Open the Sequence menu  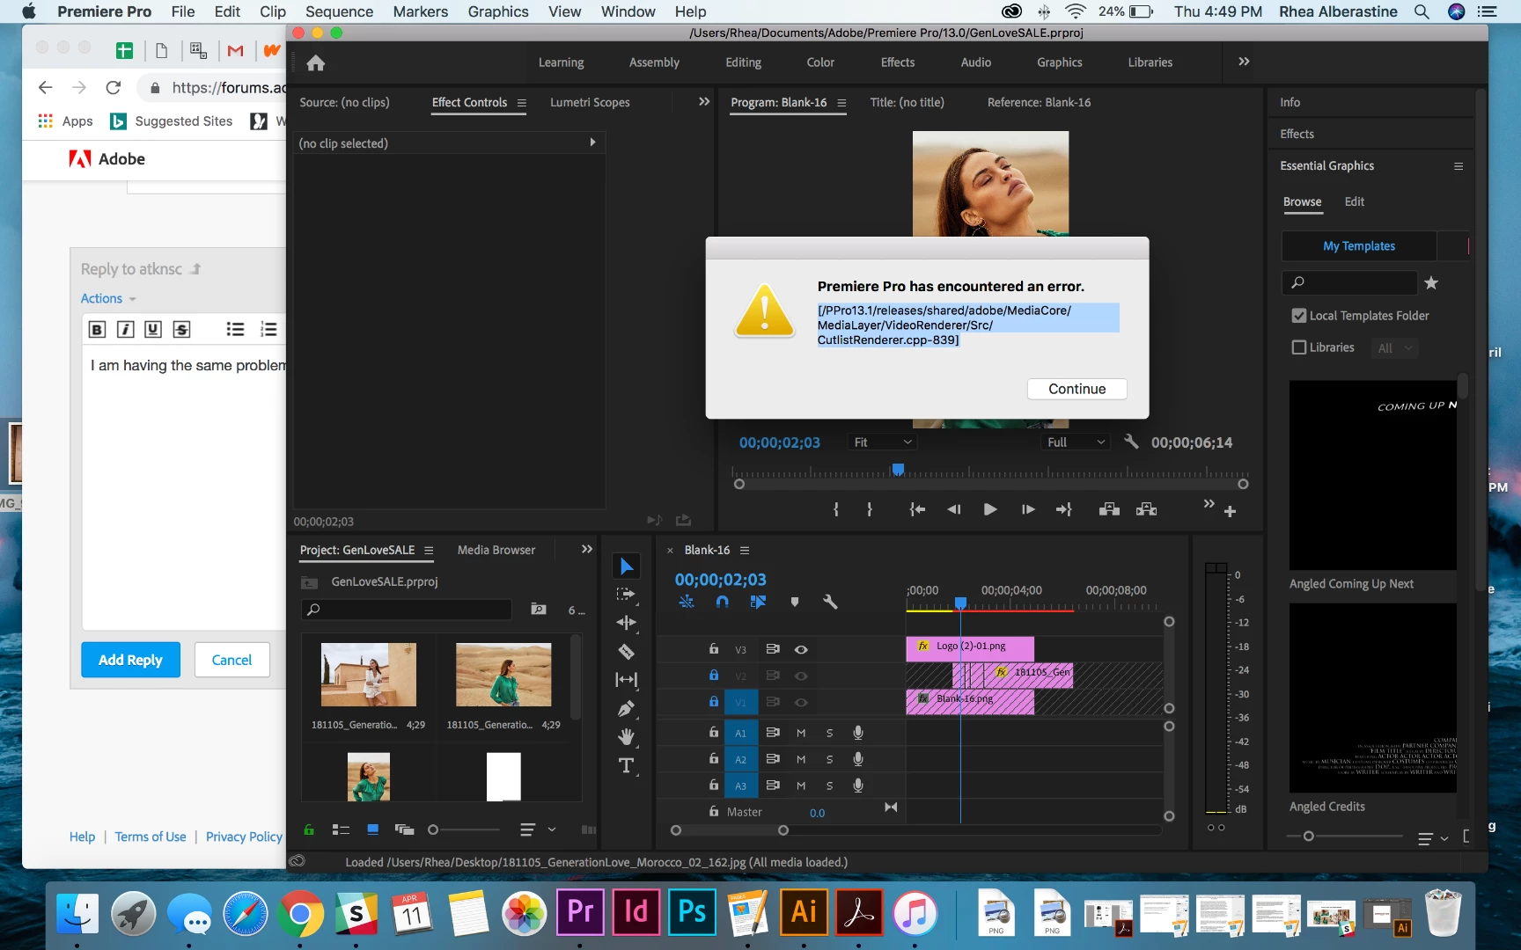(x=339, y=11)
